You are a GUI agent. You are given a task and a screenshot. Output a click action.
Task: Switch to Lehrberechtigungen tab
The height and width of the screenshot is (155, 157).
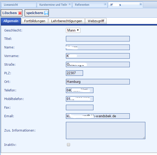[67, 21]
